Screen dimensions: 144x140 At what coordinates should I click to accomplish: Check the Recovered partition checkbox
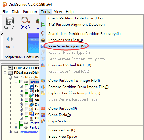[x=21, y=82]
